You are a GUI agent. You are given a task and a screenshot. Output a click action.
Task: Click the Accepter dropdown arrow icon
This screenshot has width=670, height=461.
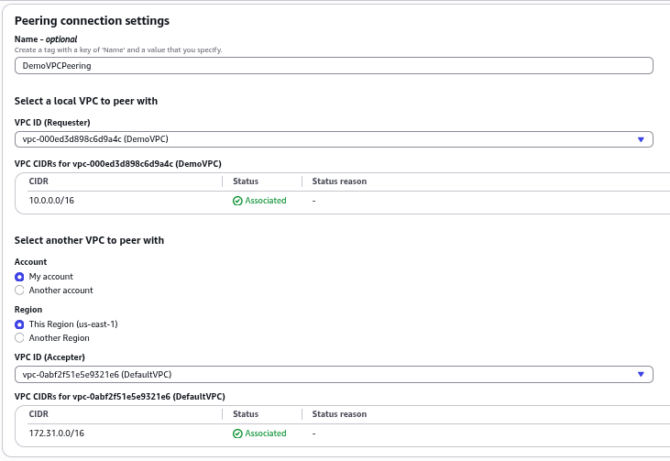(x=641, y=374)
